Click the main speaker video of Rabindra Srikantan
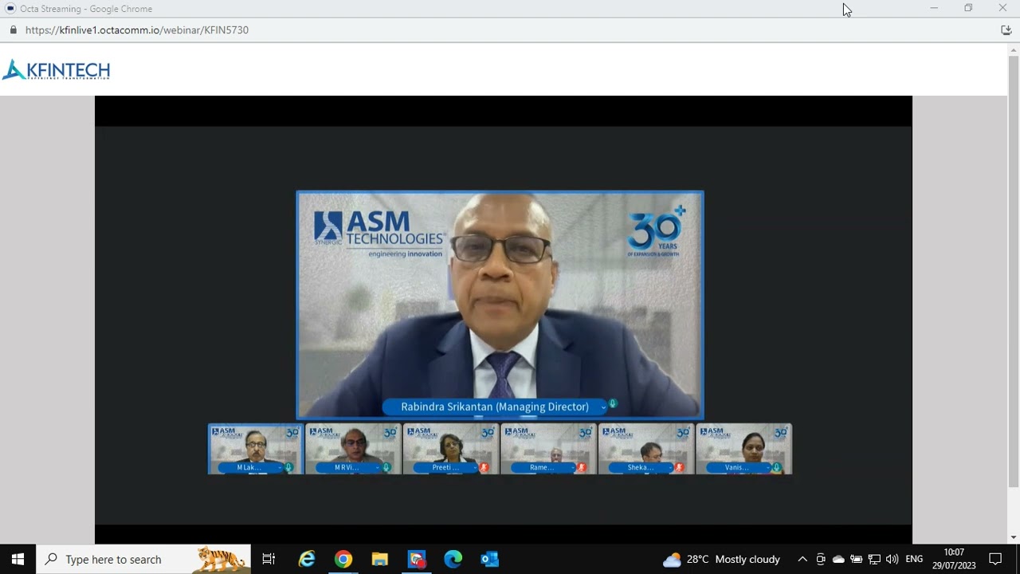Image resolution: width=1020 pixels, height=574 pixels. pos(500,305)
